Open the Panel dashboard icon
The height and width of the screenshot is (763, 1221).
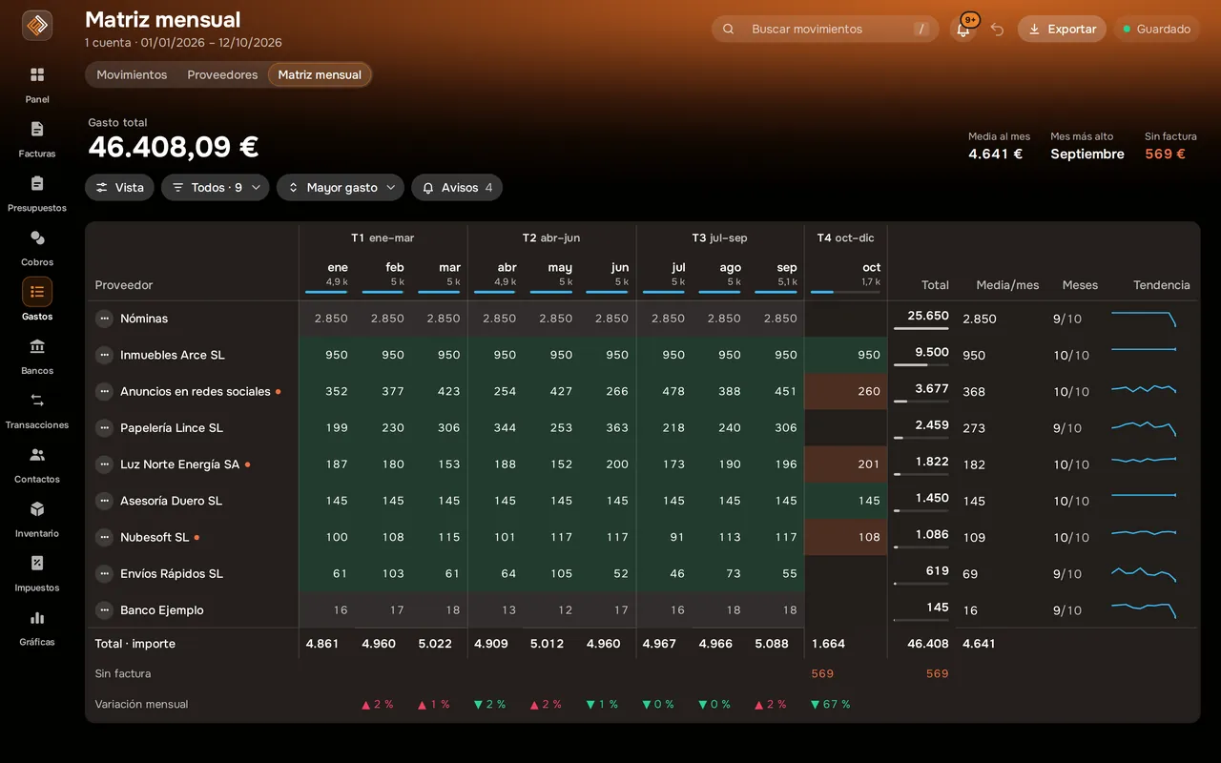(x=37, y=75)
